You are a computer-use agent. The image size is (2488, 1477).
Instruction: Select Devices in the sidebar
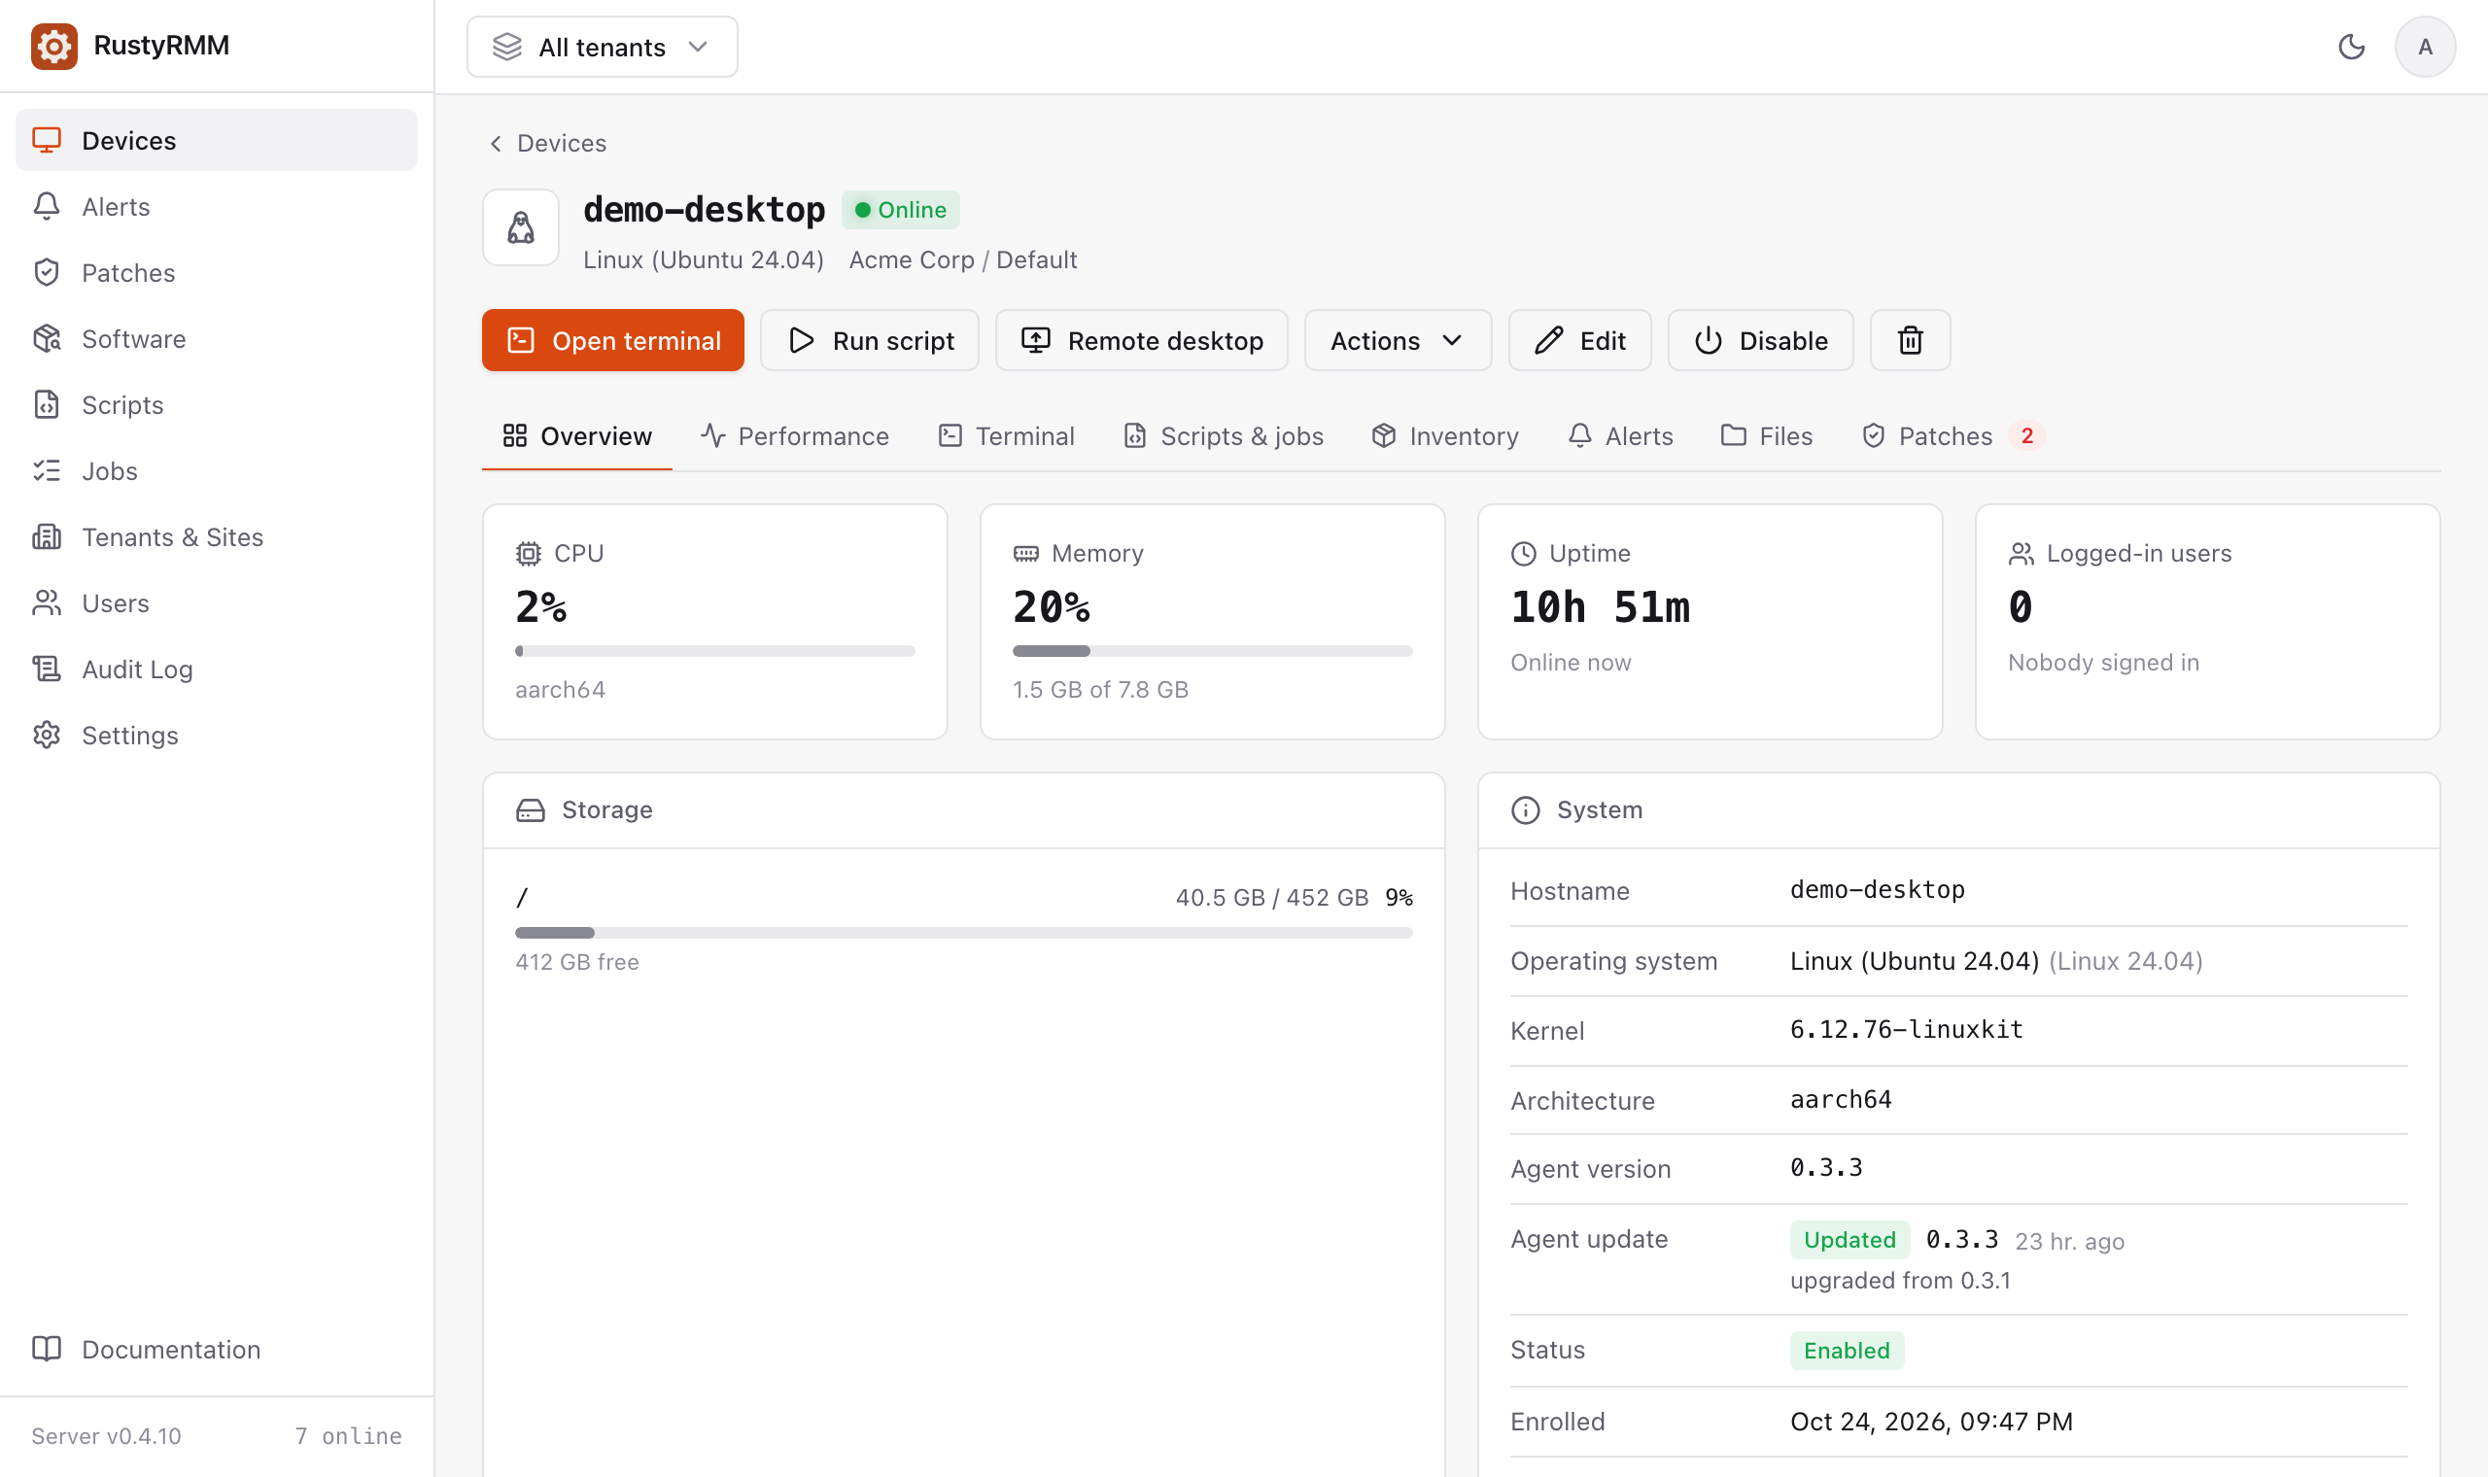point(217,140)
